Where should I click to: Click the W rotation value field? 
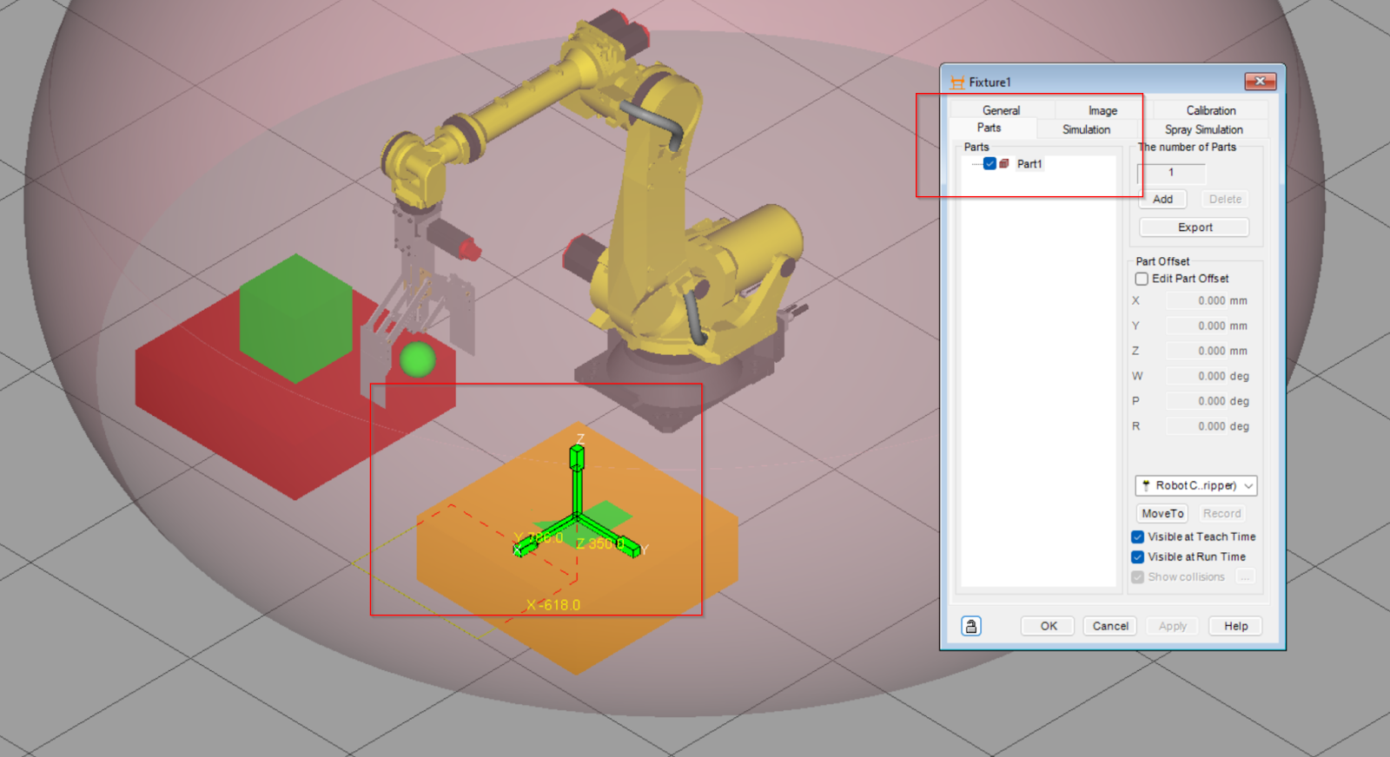(1196, 377)
